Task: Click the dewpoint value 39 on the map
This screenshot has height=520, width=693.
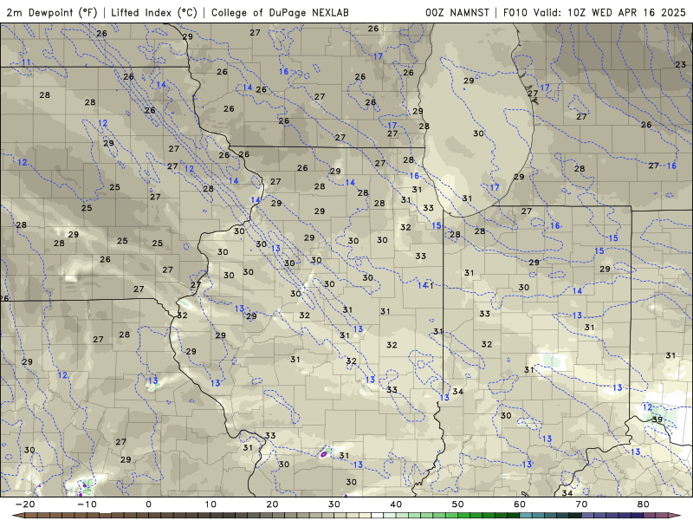Action: [x=657, y=419]
